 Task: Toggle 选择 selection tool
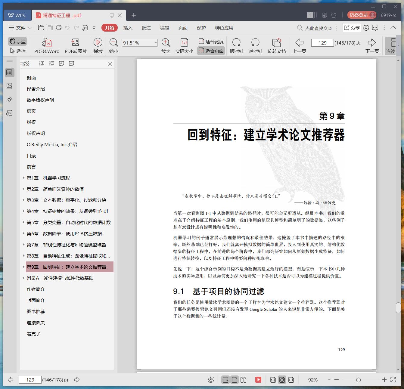tap(17, 51)
